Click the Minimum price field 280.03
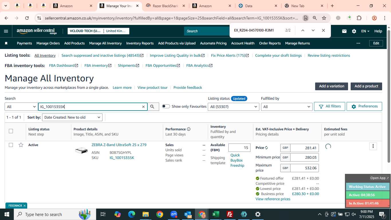 pyautogui.click(x=304, y=157)
